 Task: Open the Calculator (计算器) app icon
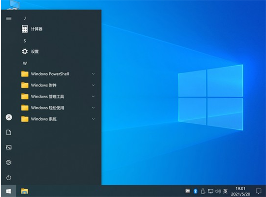[25, 29]
